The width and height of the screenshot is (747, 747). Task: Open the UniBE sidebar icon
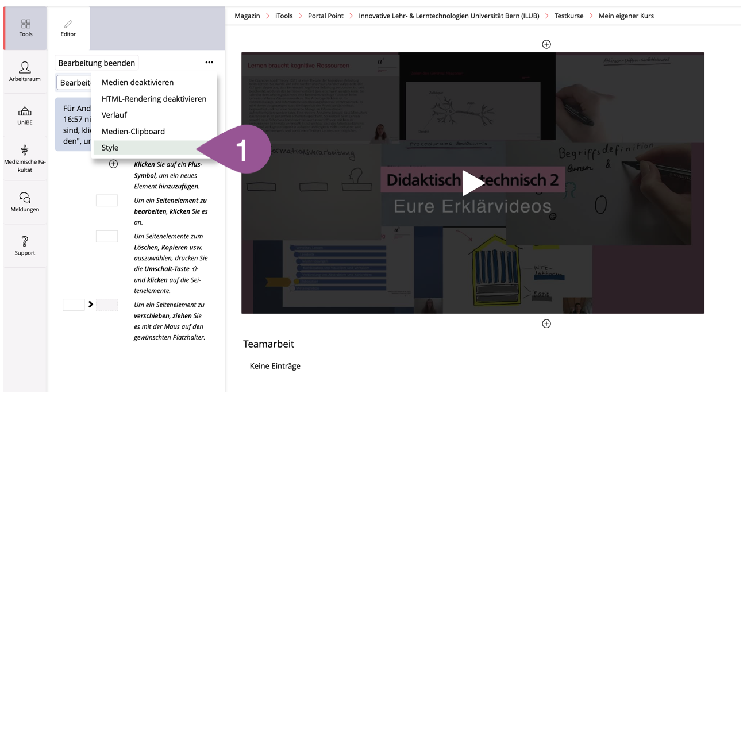pyautogui.click(x=25, y=115)
